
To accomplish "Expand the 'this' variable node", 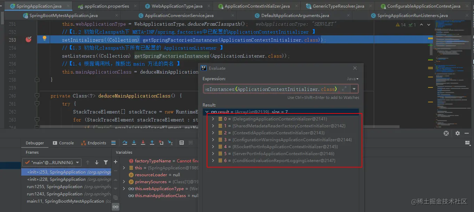I will pyautogui.click(x=124, y=168).
